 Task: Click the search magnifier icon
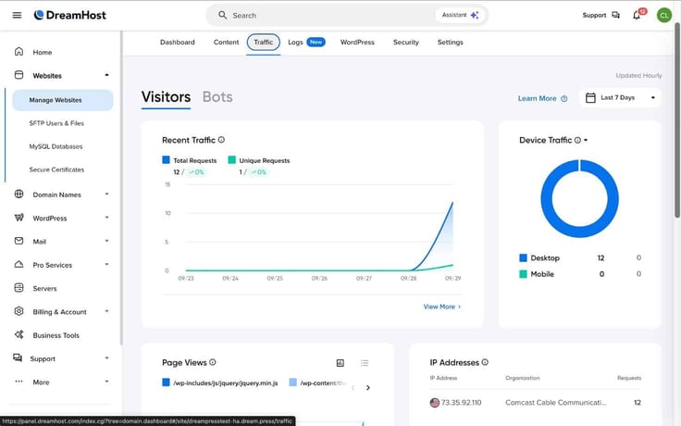222,15
